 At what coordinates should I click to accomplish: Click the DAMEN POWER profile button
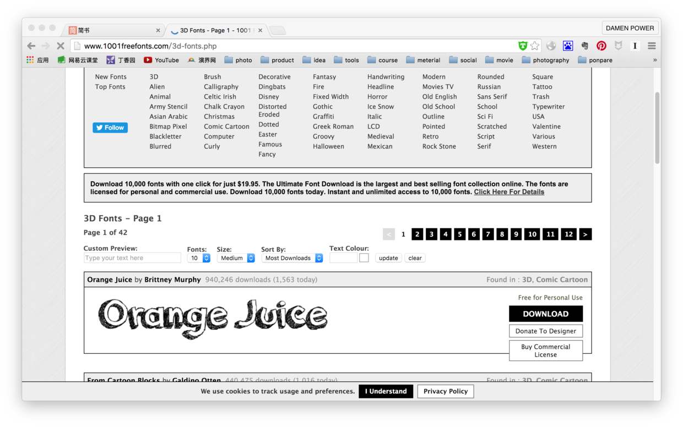(x=630, y=28)
